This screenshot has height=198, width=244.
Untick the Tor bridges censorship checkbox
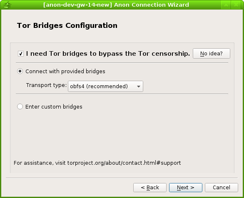click(21, 54)
